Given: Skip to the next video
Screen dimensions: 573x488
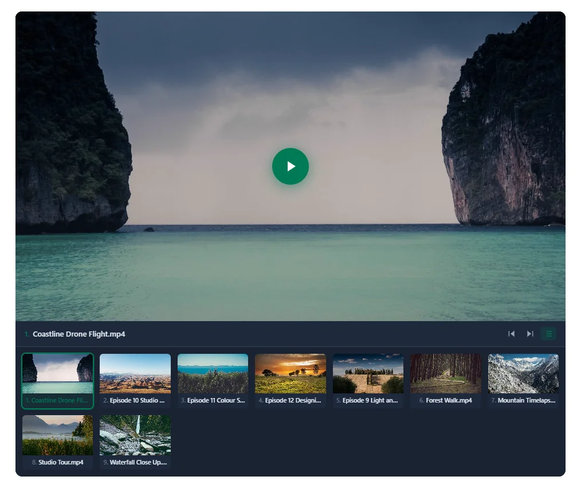Looking at the screenshot, I should pos(530,334).
